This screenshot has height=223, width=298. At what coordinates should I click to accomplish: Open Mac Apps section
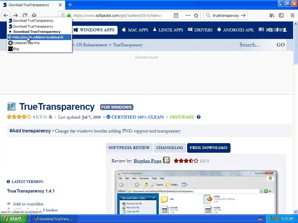point(135,30)
